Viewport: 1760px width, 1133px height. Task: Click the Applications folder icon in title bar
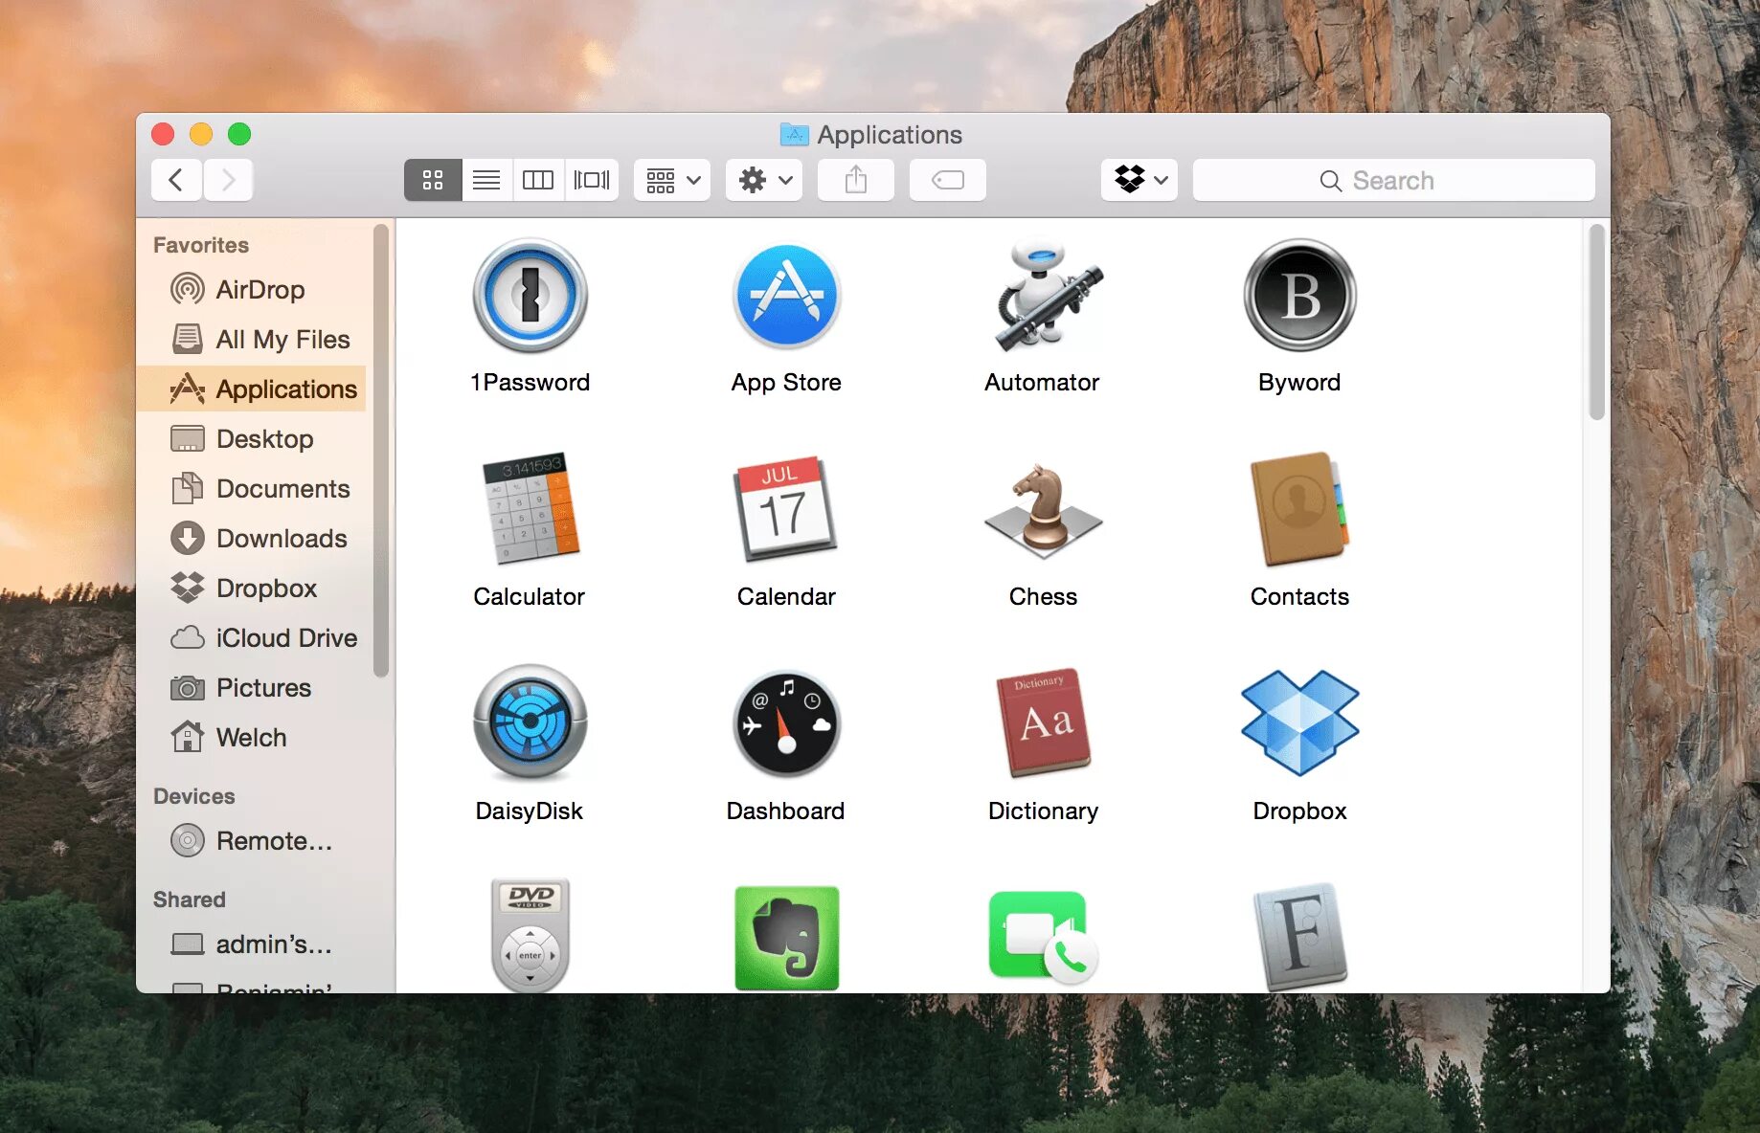pyautogui.click(x=794, y=134)
